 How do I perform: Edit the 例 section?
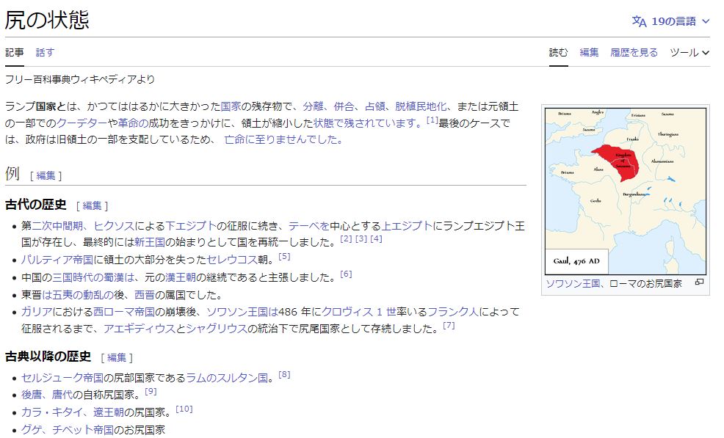click(46, 175)
